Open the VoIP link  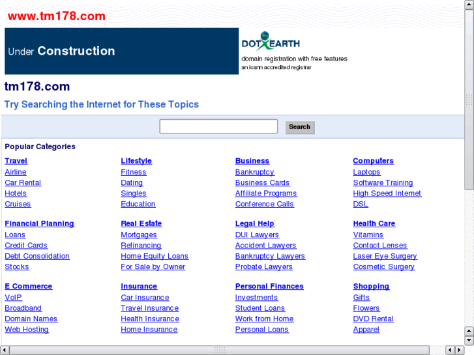13,297
